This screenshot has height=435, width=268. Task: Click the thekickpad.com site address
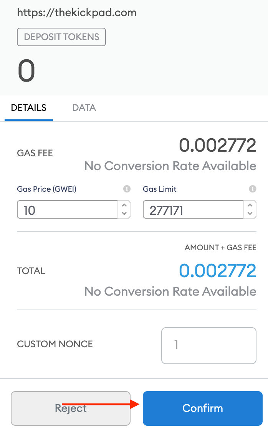click(77, 13)
